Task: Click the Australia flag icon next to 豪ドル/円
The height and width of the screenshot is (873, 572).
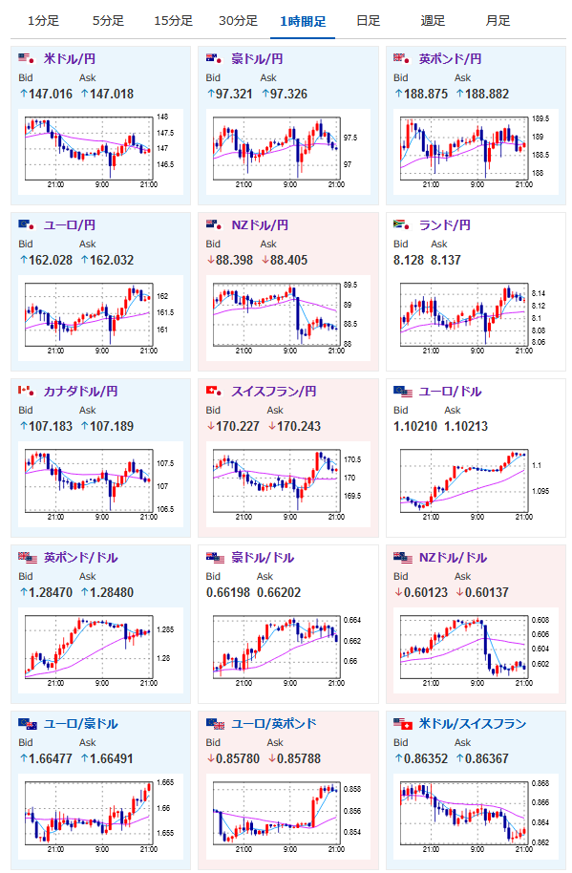Action: click(x=214, y=58)
